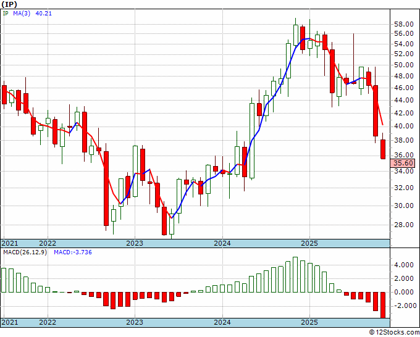
Task: Click the final red candlestick ending near 35.60
Action: click(x=383, y=149)
